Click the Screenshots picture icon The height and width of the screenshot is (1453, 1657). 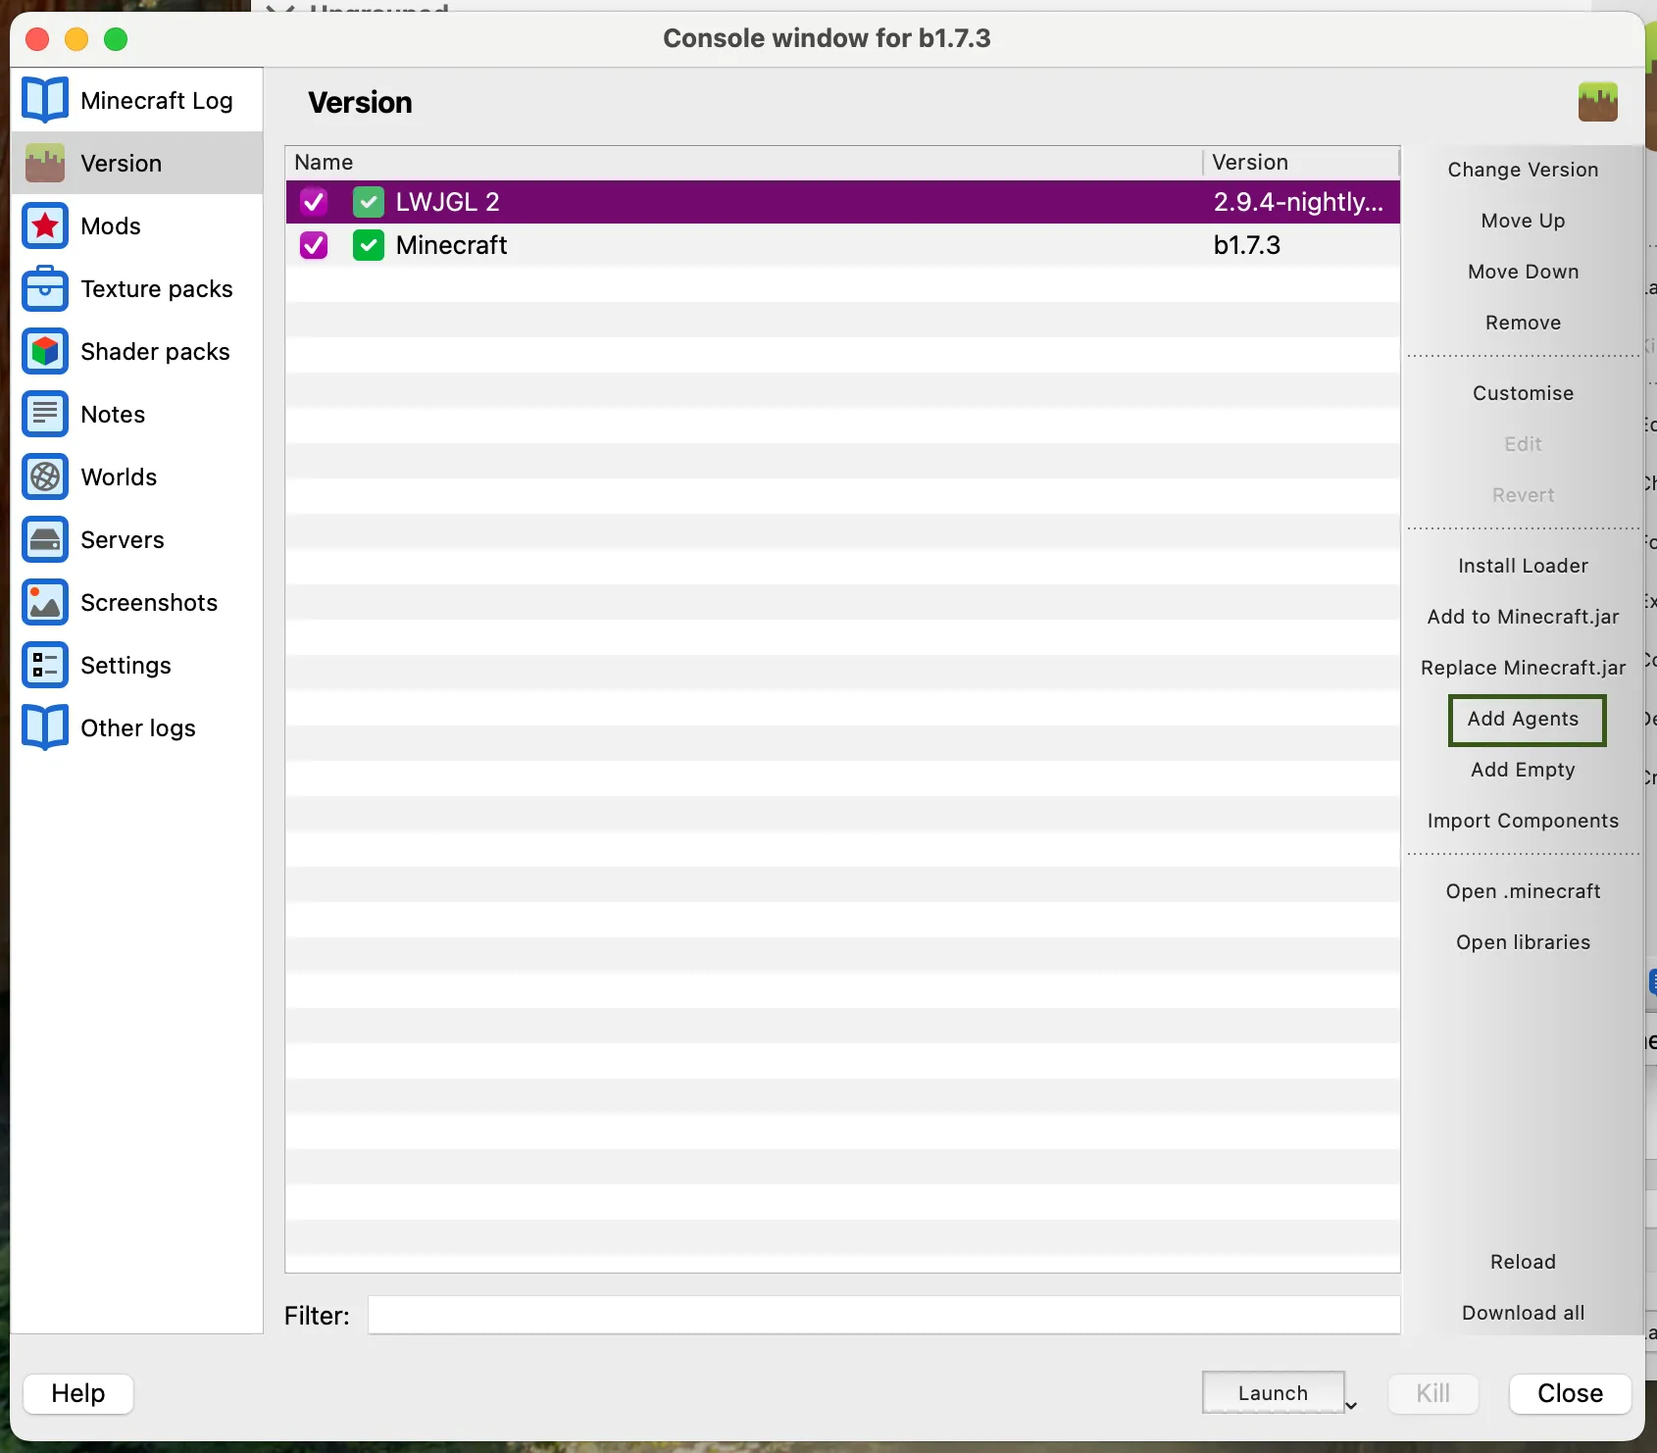pos(45,602)
